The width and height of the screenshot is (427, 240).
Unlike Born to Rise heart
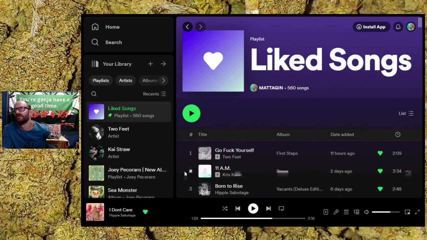(x=380, y=189)
